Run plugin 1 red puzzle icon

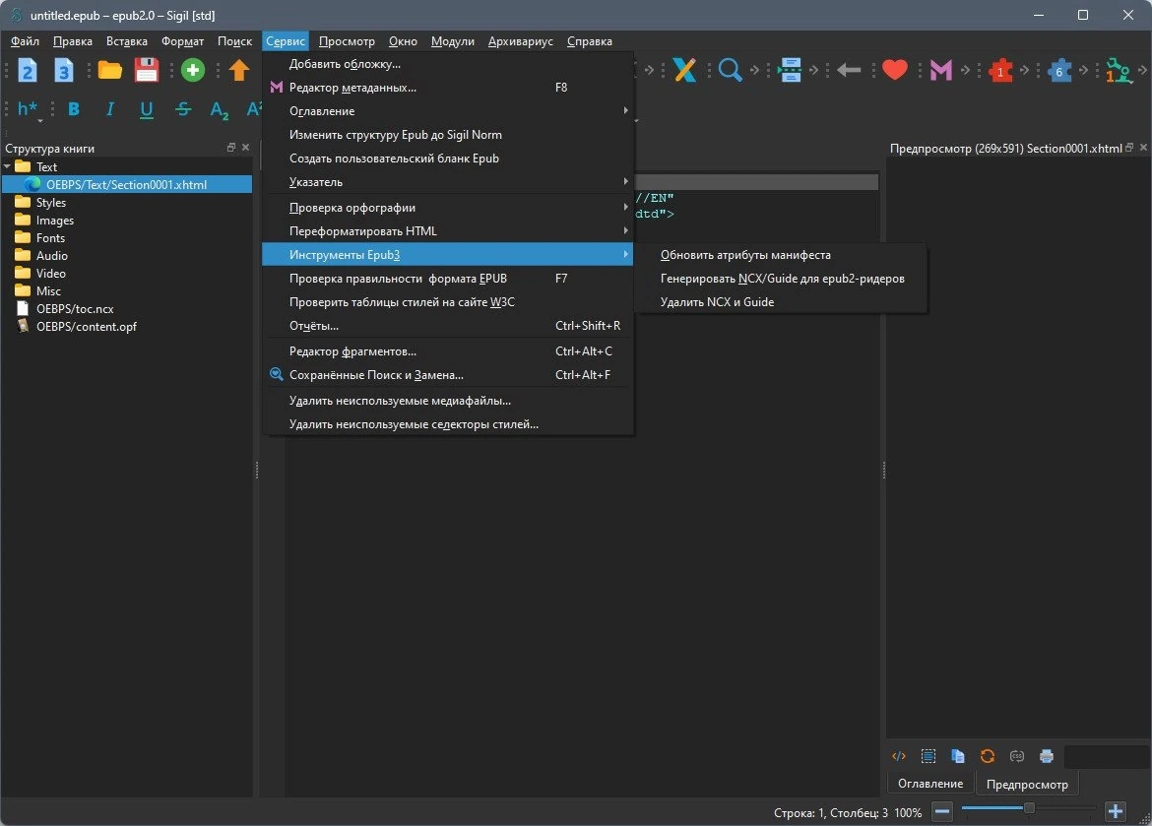coord(1000,71)
